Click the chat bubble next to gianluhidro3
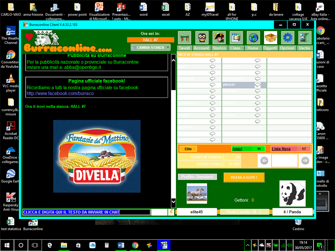335x251 pixels. [212, 103]
